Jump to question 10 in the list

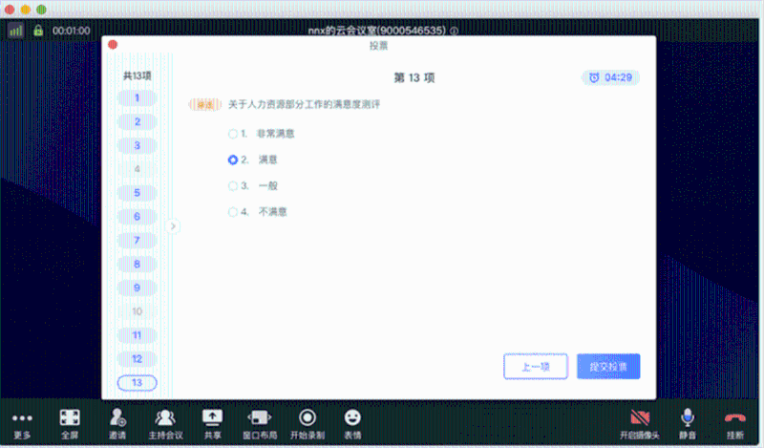point(137,311)
